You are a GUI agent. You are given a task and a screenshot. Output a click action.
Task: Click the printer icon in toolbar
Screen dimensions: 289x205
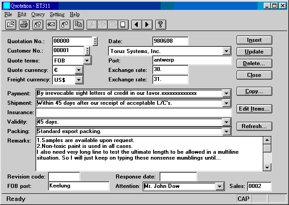tap(24, 24)
